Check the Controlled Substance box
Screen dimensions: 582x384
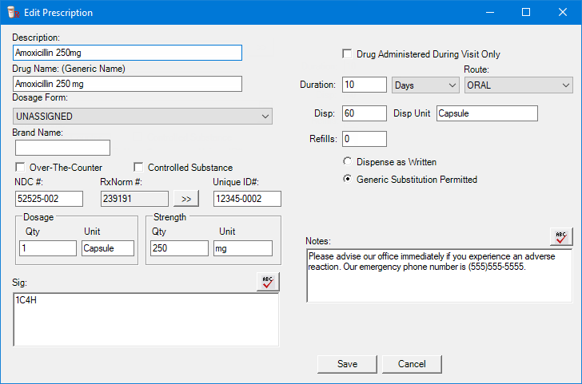tap(138, 168)
